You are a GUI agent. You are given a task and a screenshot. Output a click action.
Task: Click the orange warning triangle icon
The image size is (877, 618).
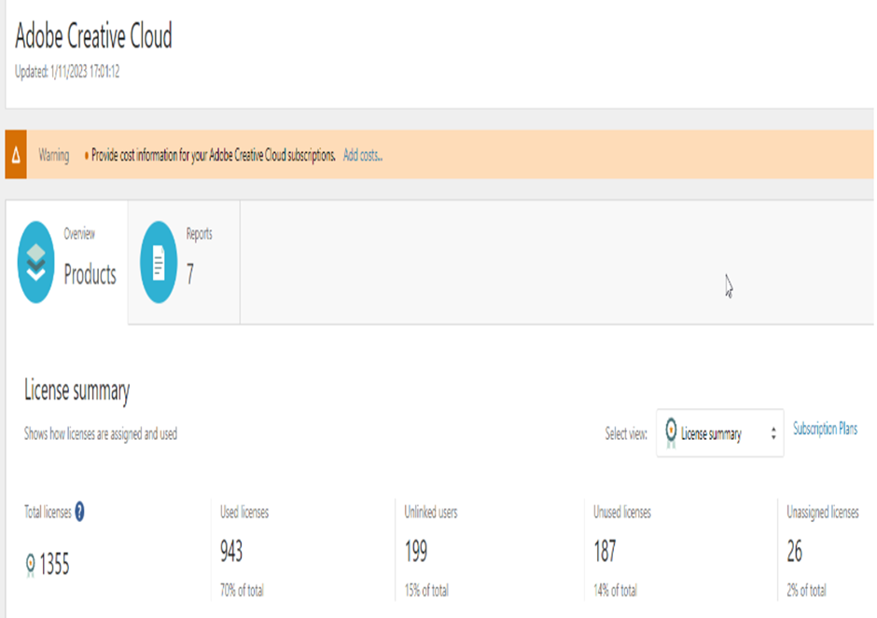(16, 155)
